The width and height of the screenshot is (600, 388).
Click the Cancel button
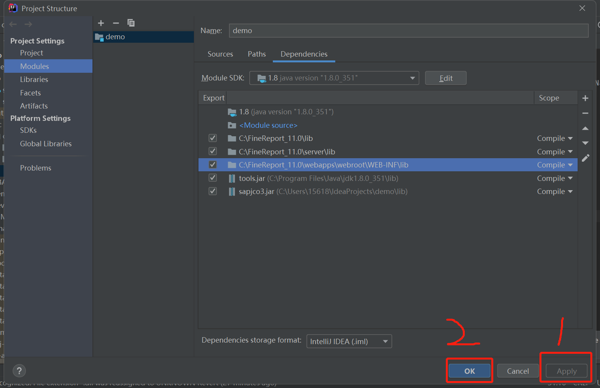tap(518, 371)
